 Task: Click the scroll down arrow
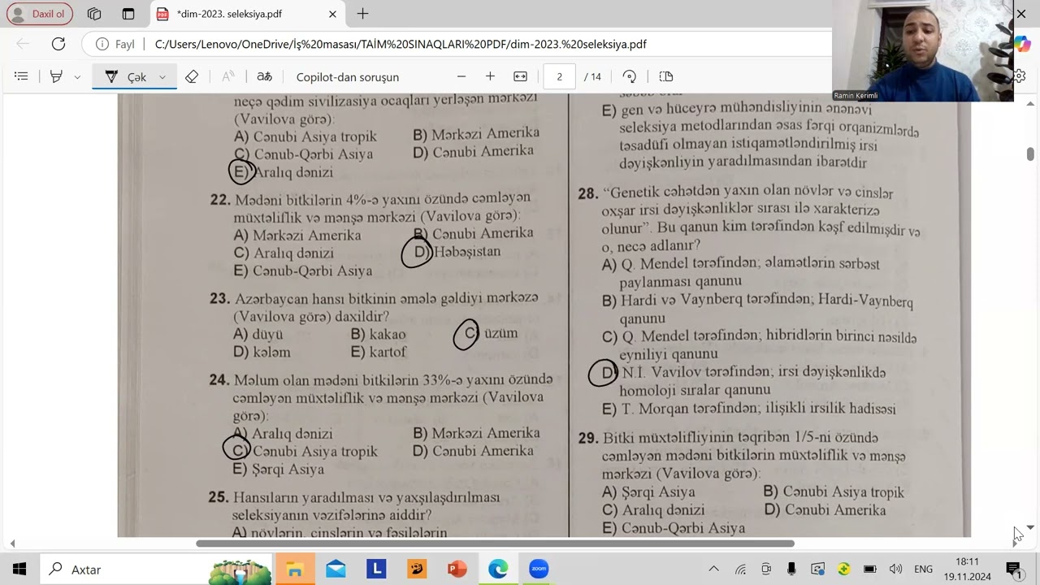coord(1030,527)
